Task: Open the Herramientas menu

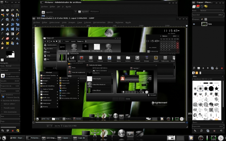Action: pos(99,23)
